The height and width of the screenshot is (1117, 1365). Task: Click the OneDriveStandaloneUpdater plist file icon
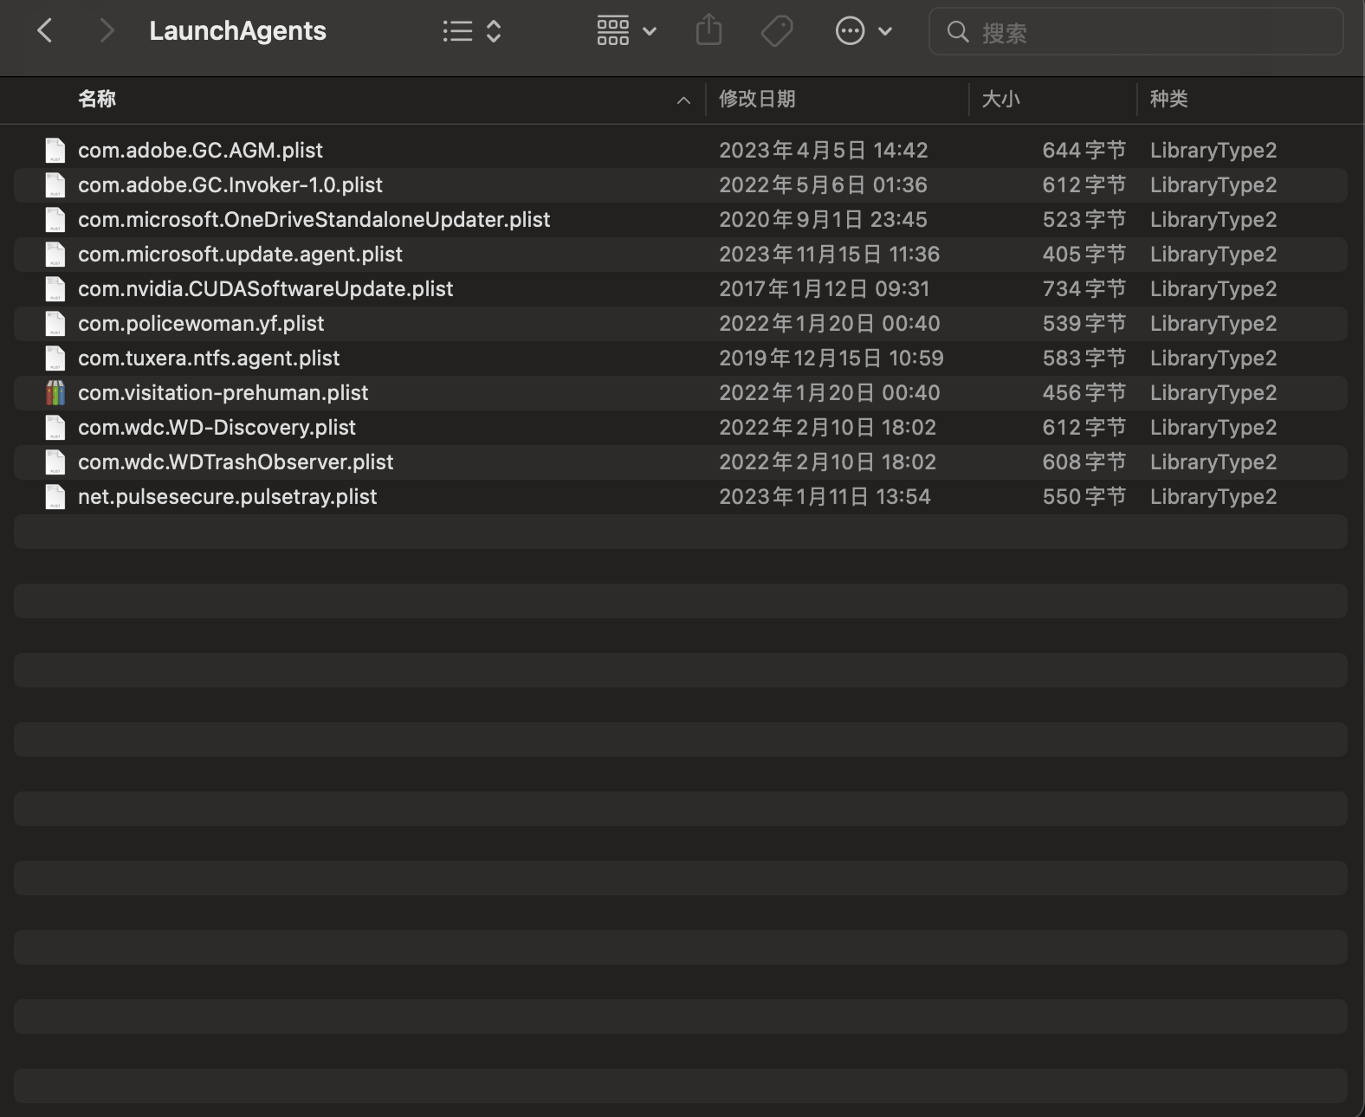55,220
